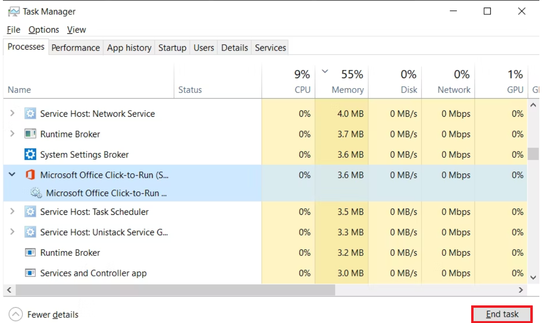The width and height of the screenshot is (547, 323).
Task: Click the 3.0 MB memory cell
Action: (x=342, y=273)
